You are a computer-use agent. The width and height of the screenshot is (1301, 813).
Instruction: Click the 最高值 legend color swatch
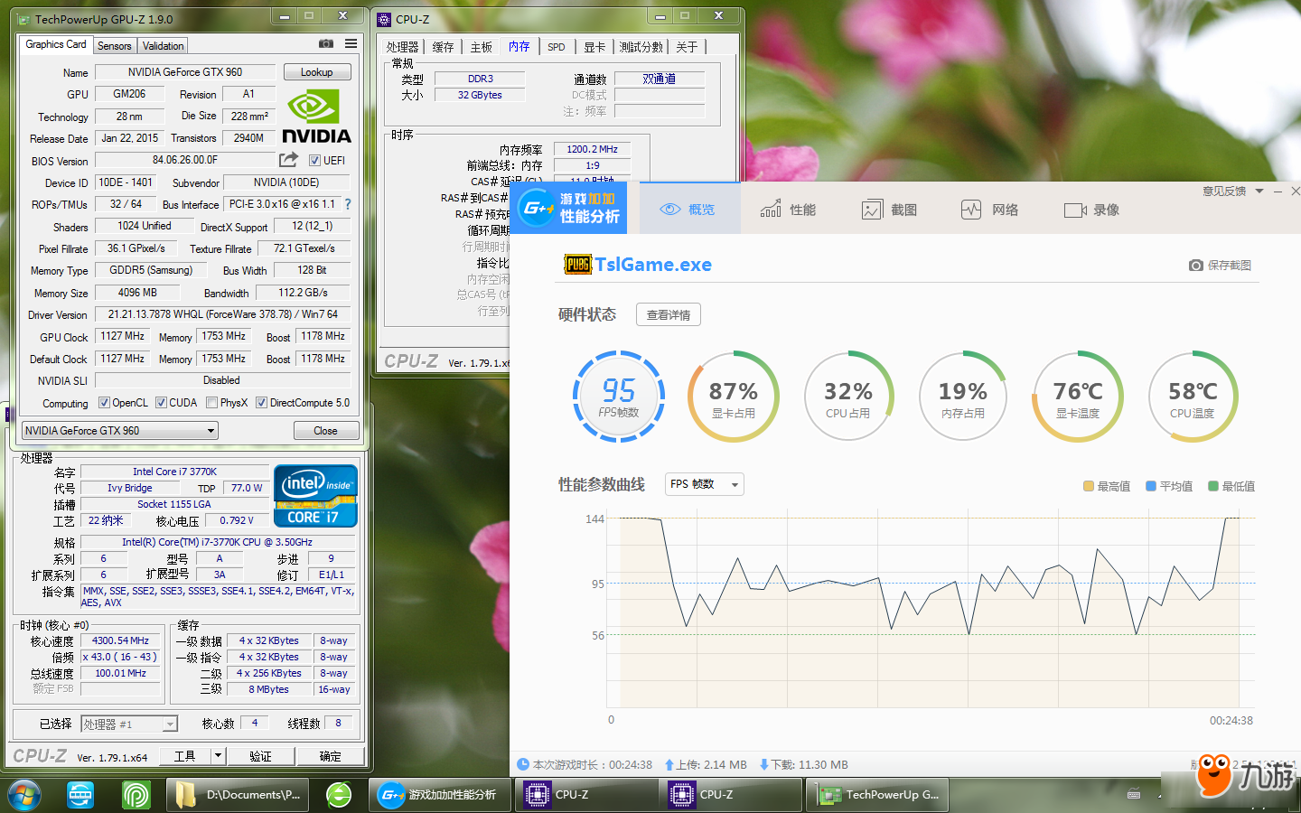tap(1089, 486)
